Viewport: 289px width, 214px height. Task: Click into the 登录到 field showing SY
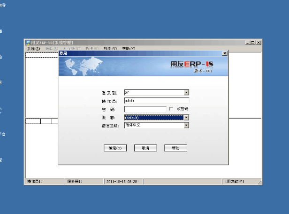(x=154, y=92)
